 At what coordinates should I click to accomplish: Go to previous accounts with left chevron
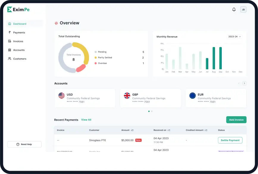pyautogui.click(x=239, y=83)
